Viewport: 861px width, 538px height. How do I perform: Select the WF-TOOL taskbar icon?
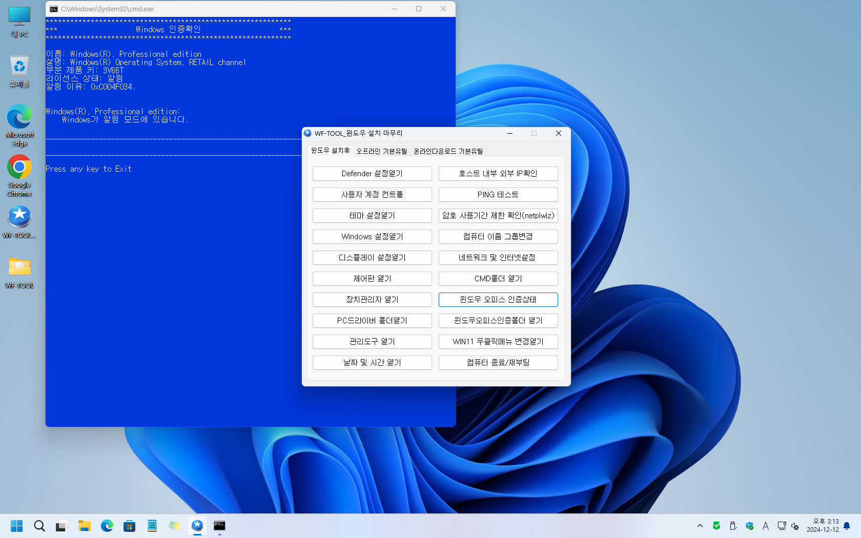click(x=197, y=526)
